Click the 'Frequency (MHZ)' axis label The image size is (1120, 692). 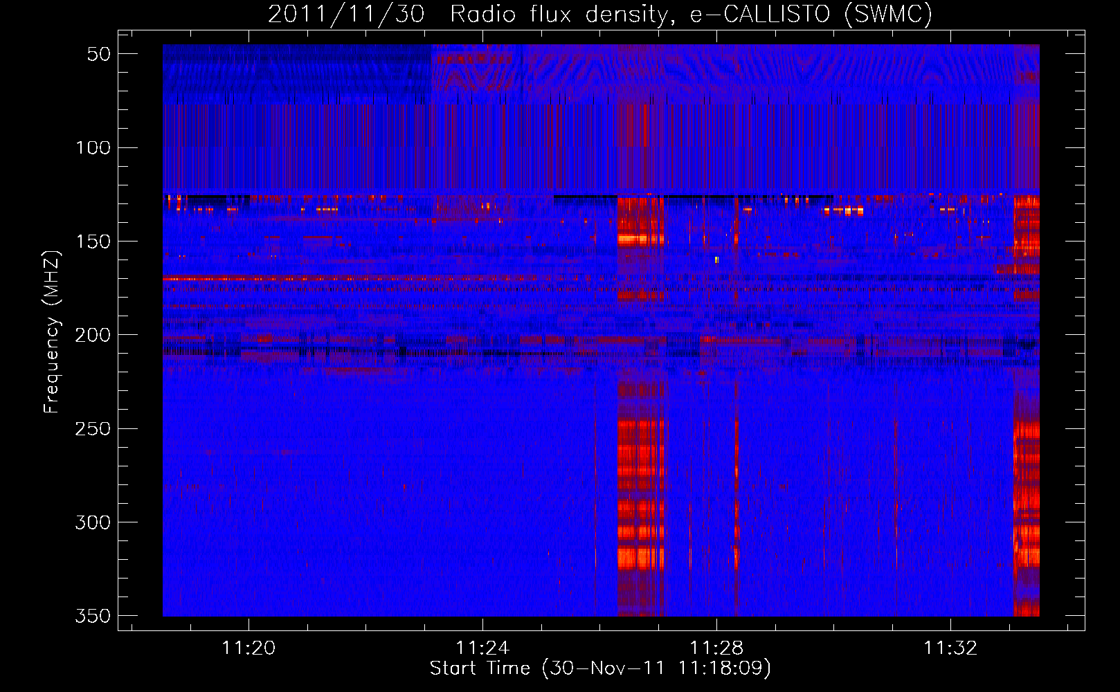[x=52, y=332]
